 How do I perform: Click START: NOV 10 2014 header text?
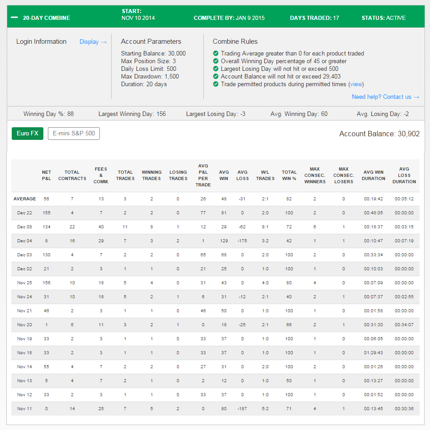click(138, 15)
